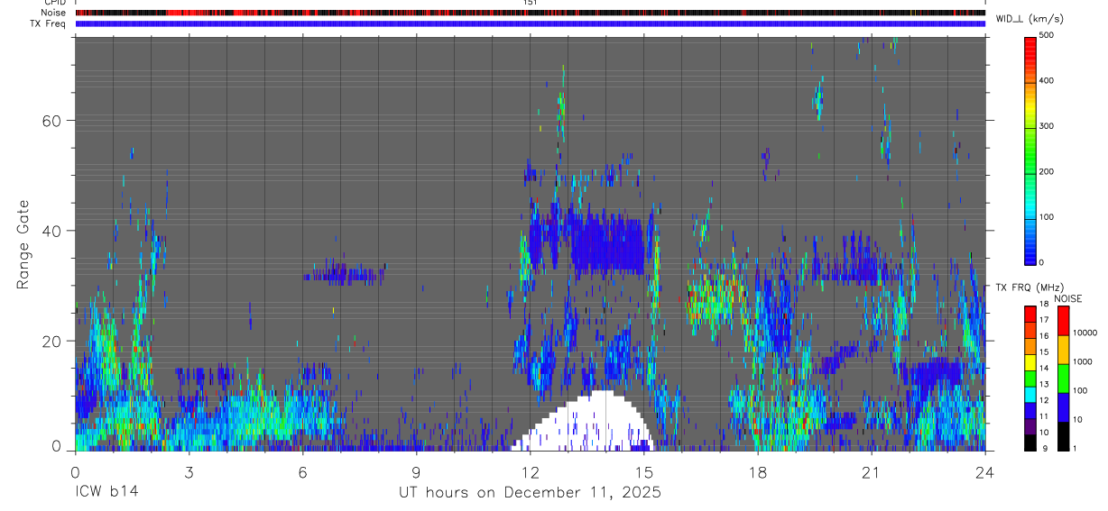This screenshot has height=511, width=1108.
Task: Click the 'Range Gate' y-axis title
Action: (x=23, y=242)
